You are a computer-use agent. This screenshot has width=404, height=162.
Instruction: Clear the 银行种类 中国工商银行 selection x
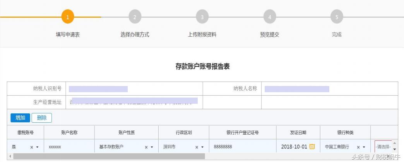pyautogui.click(x=358, y=147)
